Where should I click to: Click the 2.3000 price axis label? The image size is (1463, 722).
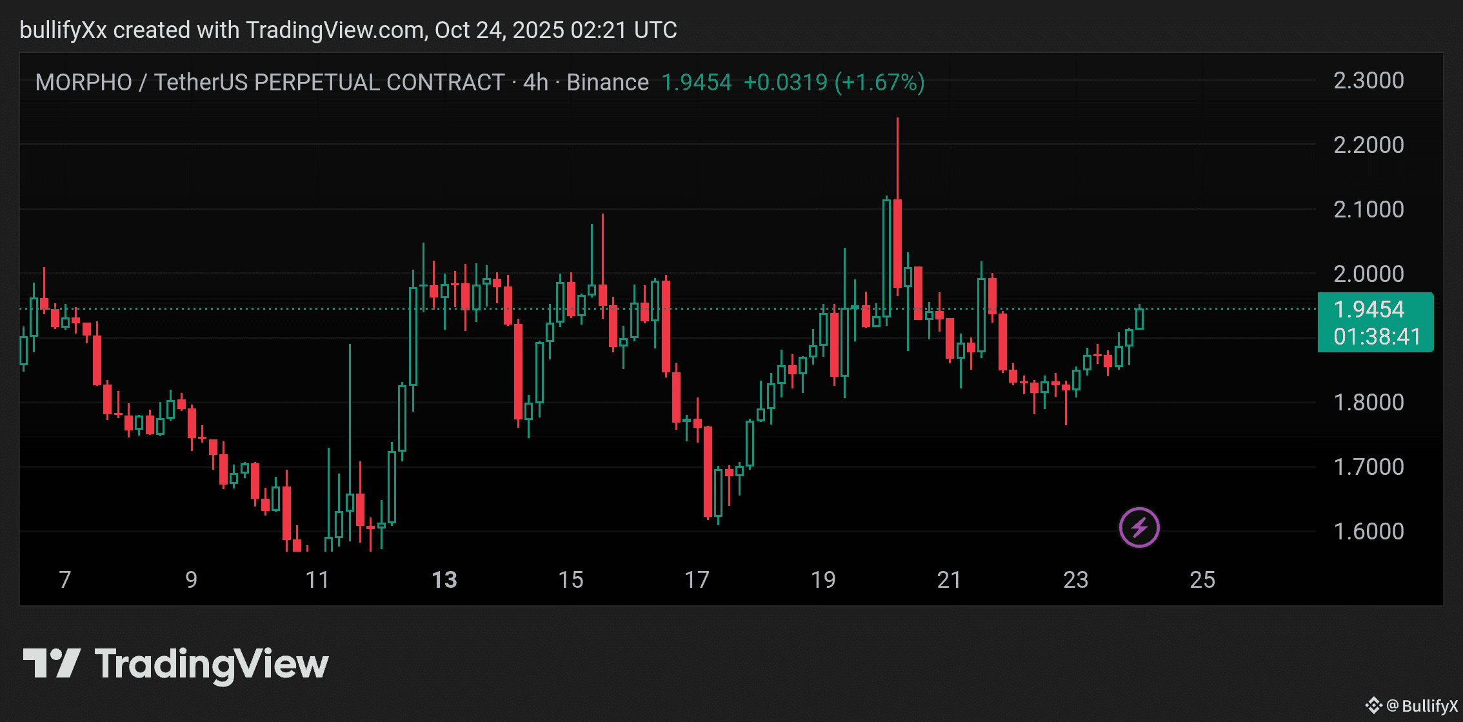(1368, 81)
